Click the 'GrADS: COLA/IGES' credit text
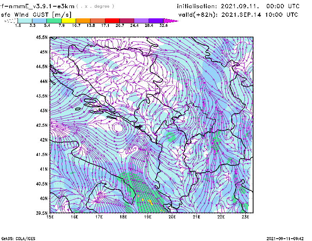The width and height of the screenshot is (312, 241). coord(18,238)
